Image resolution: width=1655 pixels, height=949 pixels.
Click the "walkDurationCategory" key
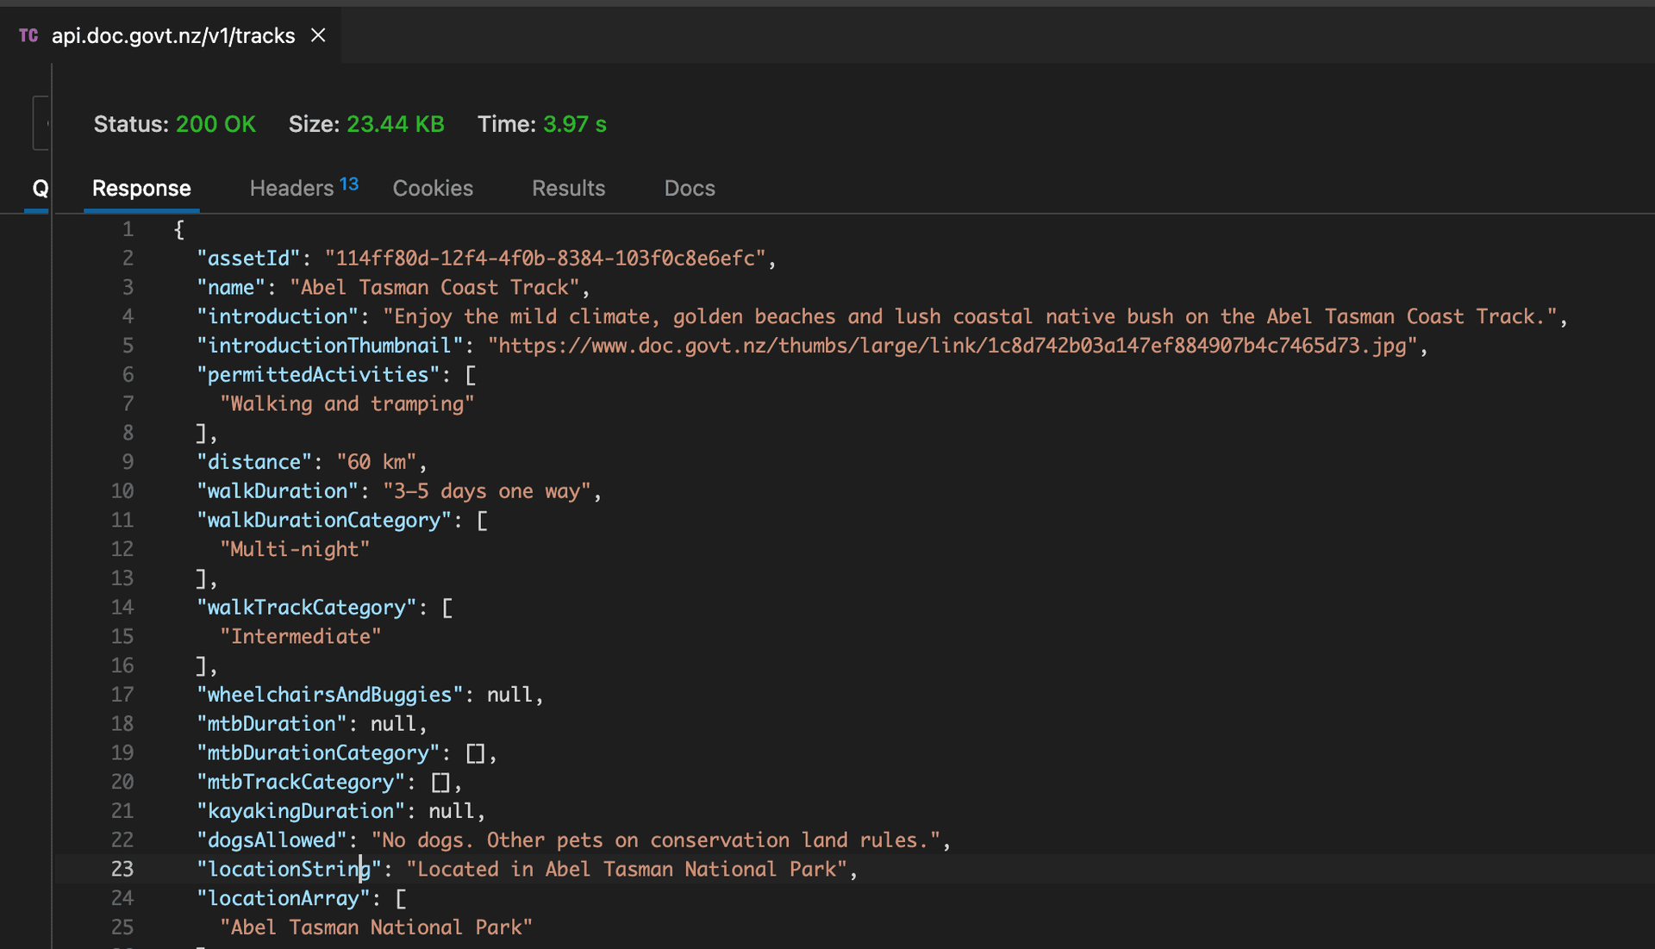coord(324,521)
